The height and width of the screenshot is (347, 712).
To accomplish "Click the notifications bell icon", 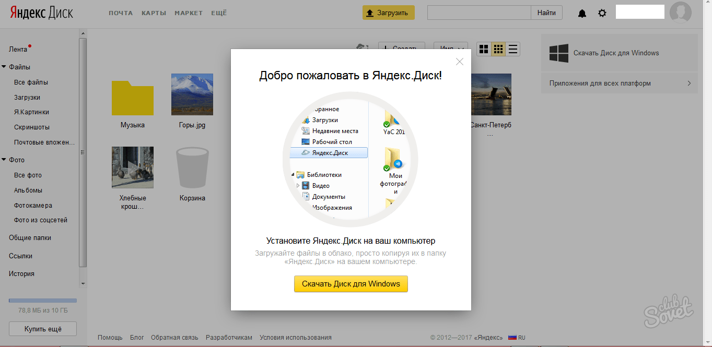I will click(582, 13).
